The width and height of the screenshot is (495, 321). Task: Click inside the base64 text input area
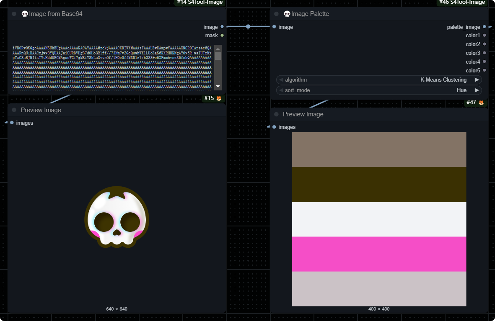pyautogui.click(x=112, y=67)
